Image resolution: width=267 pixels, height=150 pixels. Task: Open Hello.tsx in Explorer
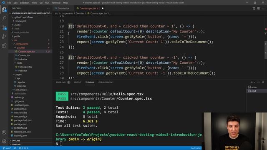click(x=30, y=70)
